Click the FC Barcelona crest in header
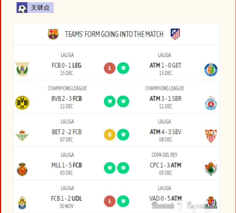This screenshot has width=236, height=213. tap(53, 34)
